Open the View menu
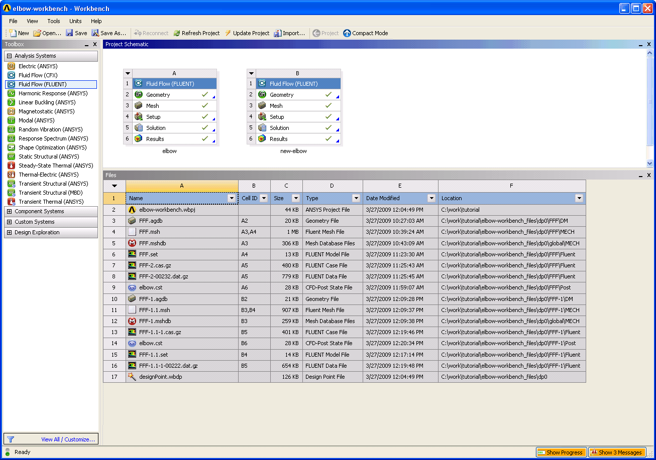Viewport: 656px width, 460px height. (x=32, y=21)
